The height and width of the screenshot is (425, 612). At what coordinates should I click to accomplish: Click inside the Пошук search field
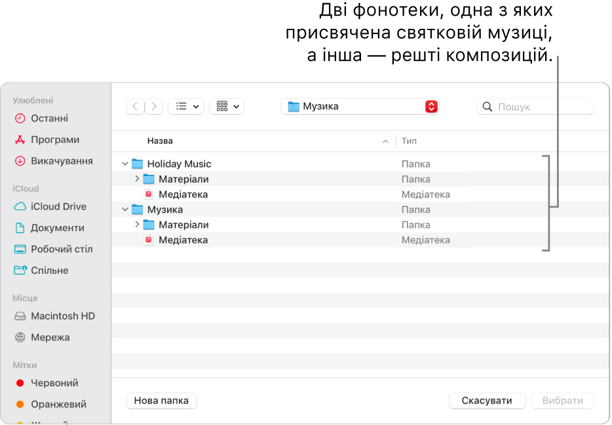[534, 106]
